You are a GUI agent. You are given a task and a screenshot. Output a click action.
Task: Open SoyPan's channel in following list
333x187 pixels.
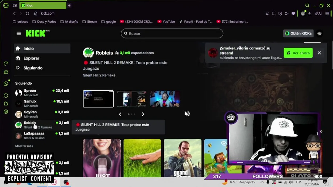(42, 114)
